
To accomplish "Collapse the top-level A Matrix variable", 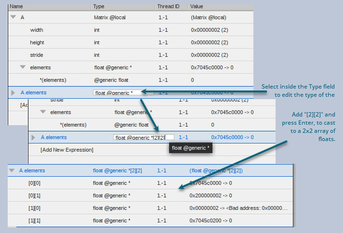I will pyautogui.click(x=13, y=17).
